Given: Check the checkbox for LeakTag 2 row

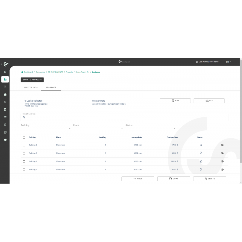Looking at the screenshot, I should (24, 153).
